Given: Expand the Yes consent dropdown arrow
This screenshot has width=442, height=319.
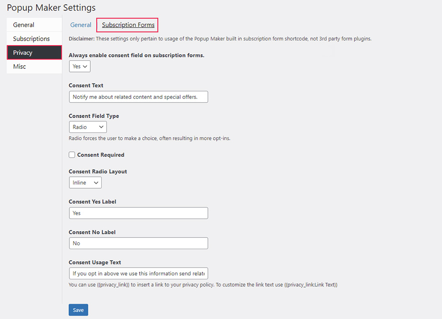Looking at the screenshot, I should pyautogui.click(x=86, y=66).
